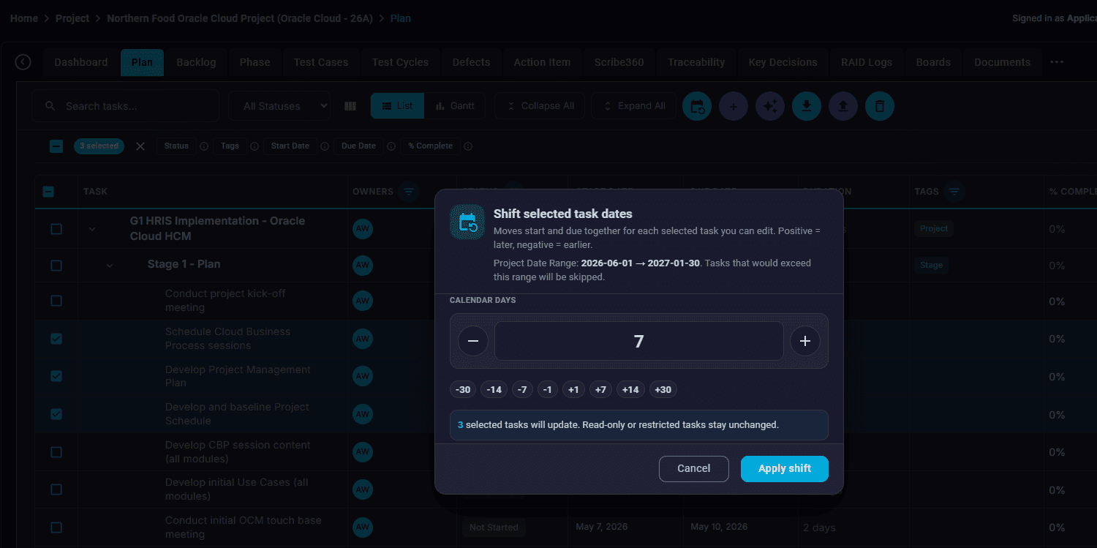Check the Conduct project kick-off meeting checkbox
The height and width of the screenshot is (548, 1097).
(56, 301)
